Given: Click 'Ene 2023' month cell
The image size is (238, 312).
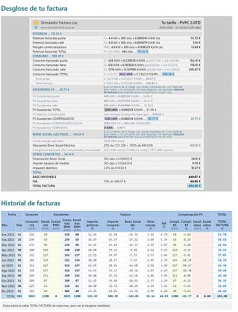Looking at the screenshot, I should click(x=8, y=235).
